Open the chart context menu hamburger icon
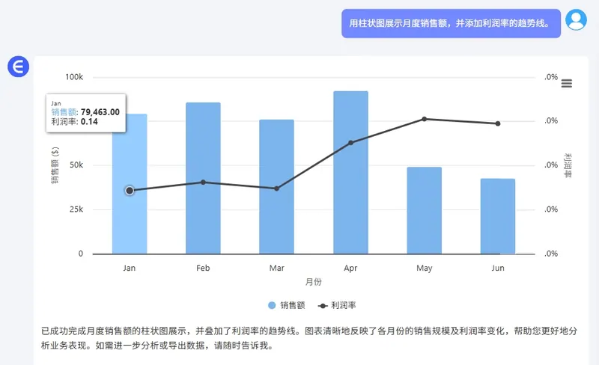 [566, 83]
